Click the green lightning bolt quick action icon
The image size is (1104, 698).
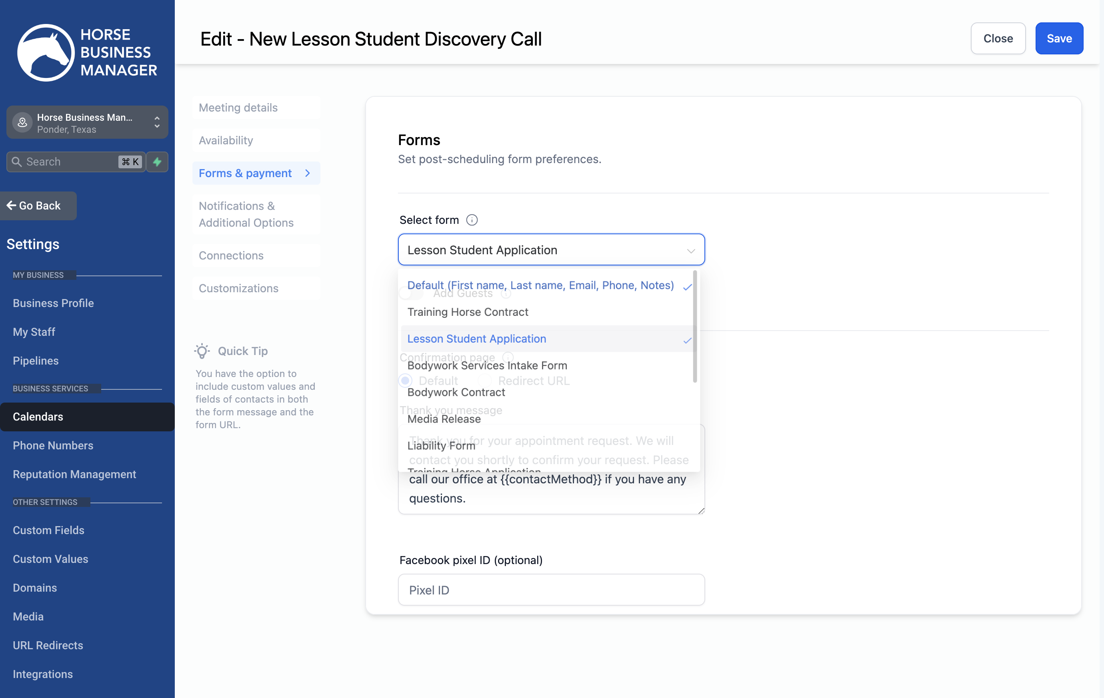tap(157, 162)
